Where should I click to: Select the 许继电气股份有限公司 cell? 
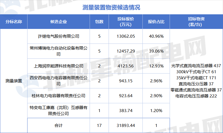coord(59,36)
